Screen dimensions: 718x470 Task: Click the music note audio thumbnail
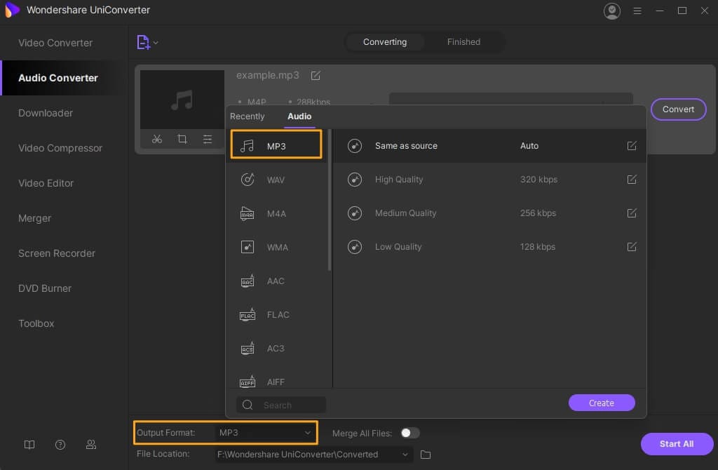(x=182, y=100)
